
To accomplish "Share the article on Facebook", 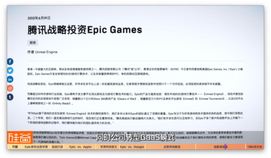I will coord(10,61).
